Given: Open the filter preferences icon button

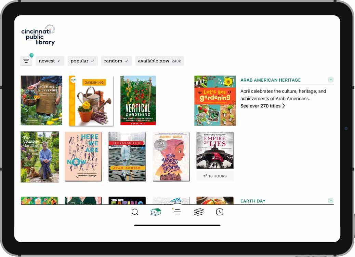Looking at the screenshot, I should (26, 61).
